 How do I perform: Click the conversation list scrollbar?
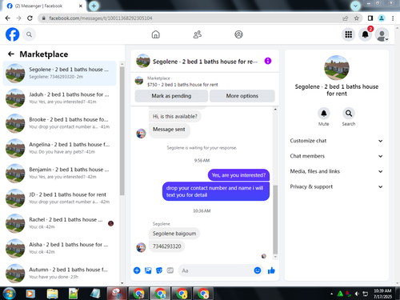[x=122, y=130]
